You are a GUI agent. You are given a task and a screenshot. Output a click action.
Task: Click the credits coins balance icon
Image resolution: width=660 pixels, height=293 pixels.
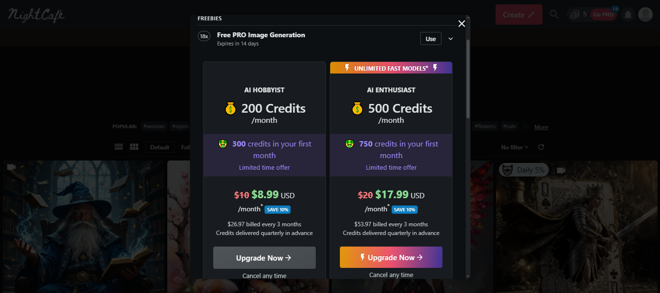(575, 15)
